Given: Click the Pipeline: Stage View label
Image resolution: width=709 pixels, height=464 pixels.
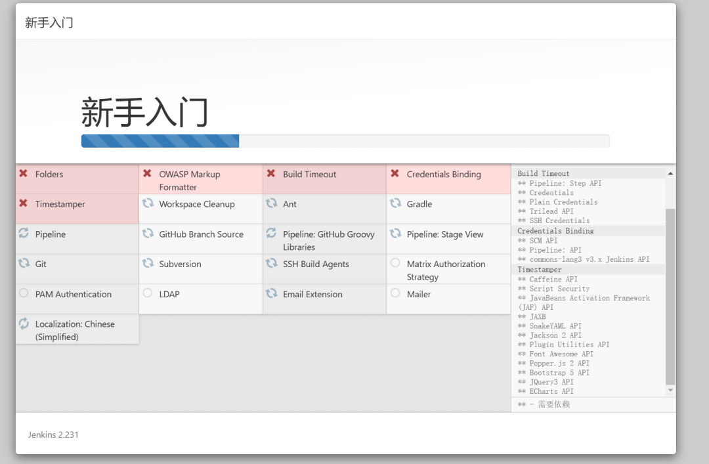Looking at the screenshot, I should point(445,234).
